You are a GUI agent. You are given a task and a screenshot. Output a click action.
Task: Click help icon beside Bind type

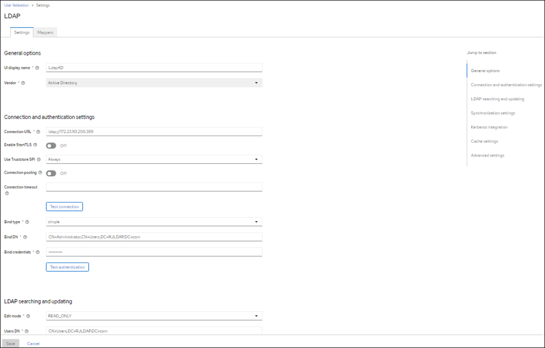[27, 222]
